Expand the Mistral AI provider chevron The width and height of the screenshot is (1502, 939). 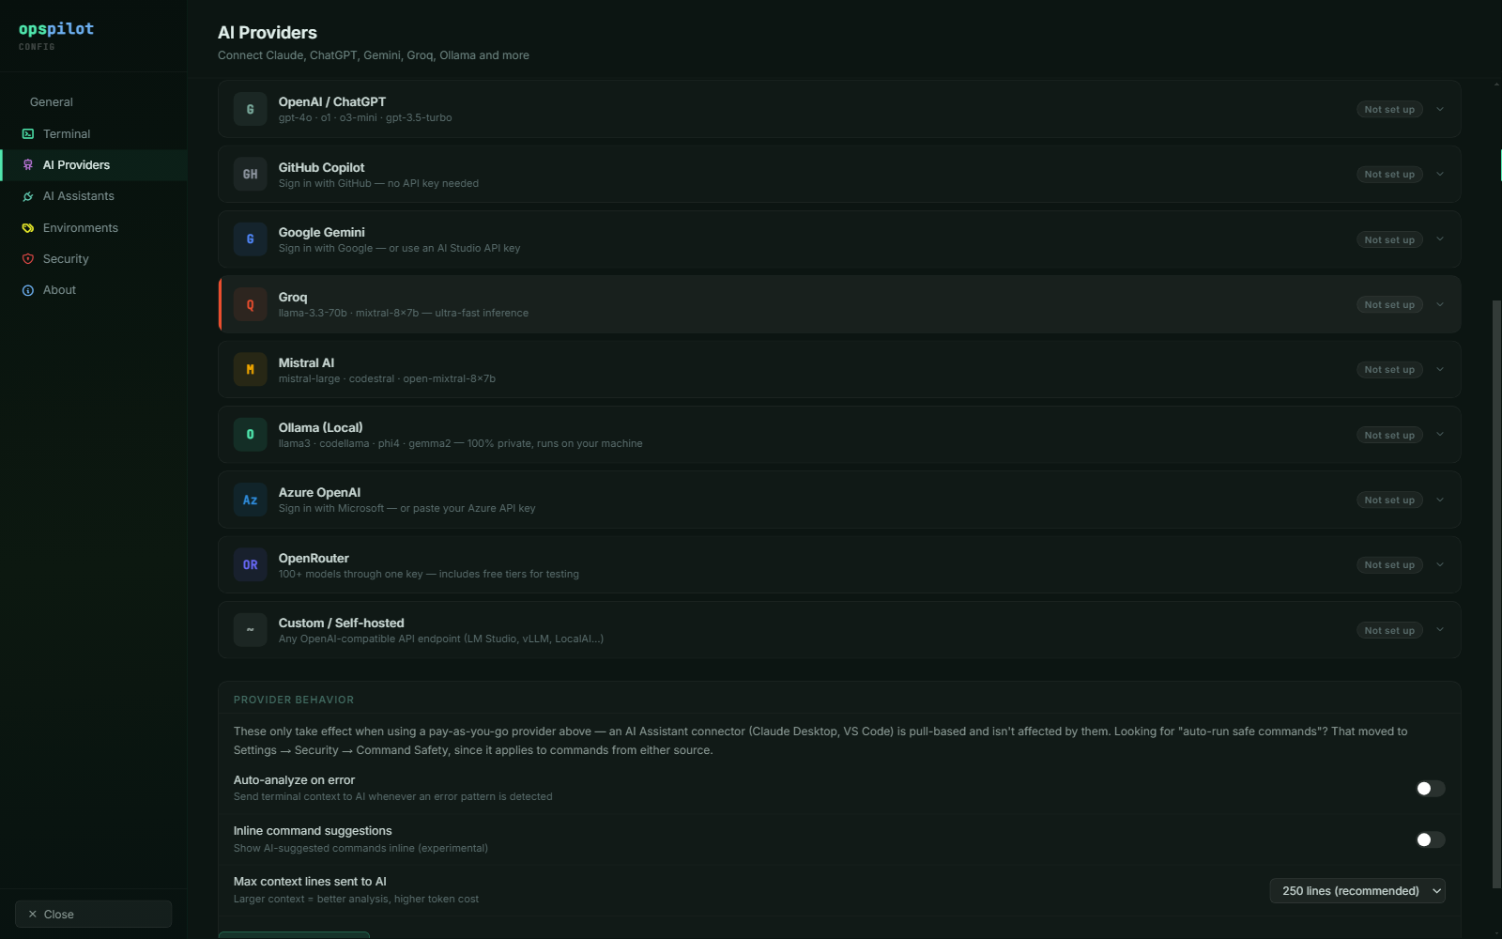click(x=1440, y=370)
